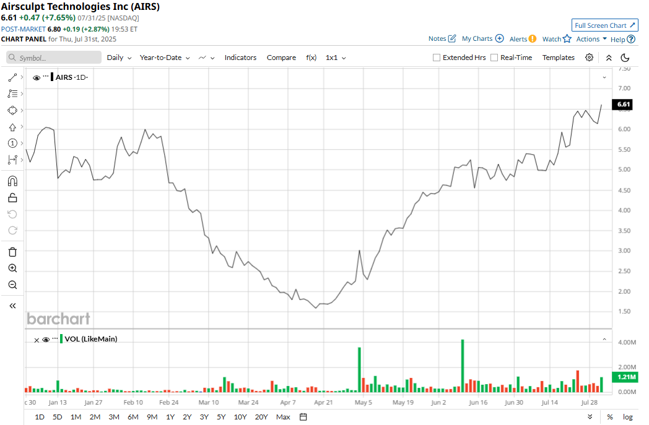Open Compare menu
649x425 pixels.
[281, 58]
